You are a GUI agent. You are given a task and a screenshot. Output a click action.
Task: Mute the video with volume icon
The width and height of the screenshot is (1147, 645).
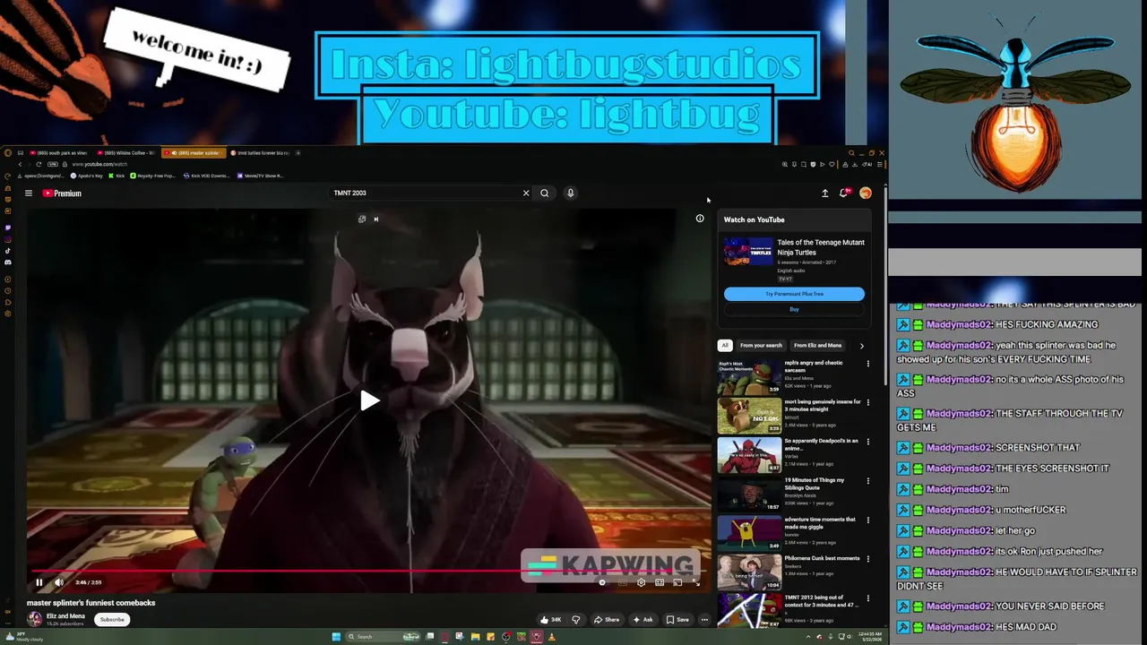pos(59,582)
